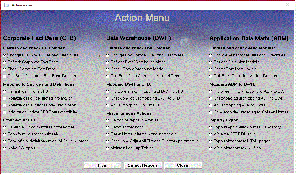Select Refresh Data Warehouse Model option
296x175 pixels.
click(x=108, y=62)
